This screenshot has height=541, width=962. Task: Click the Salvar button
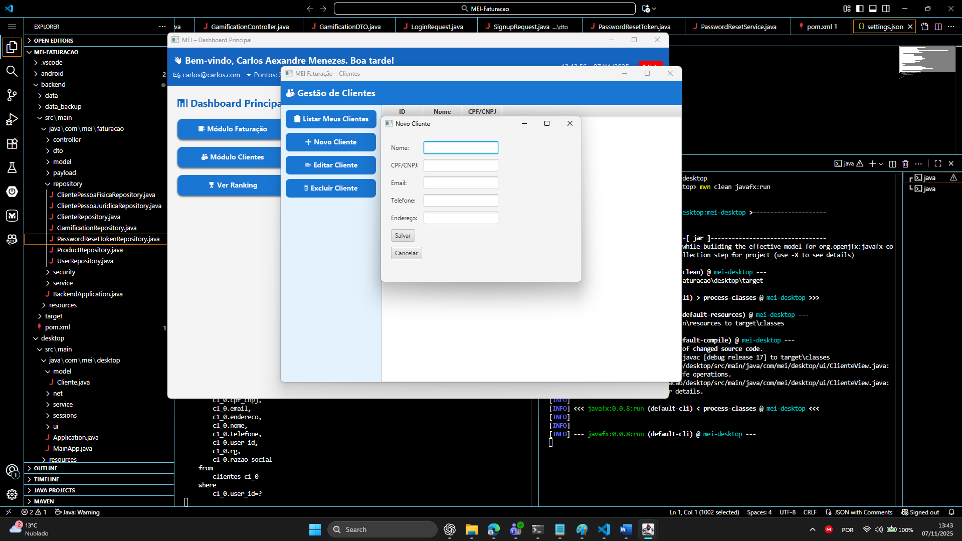403,236
